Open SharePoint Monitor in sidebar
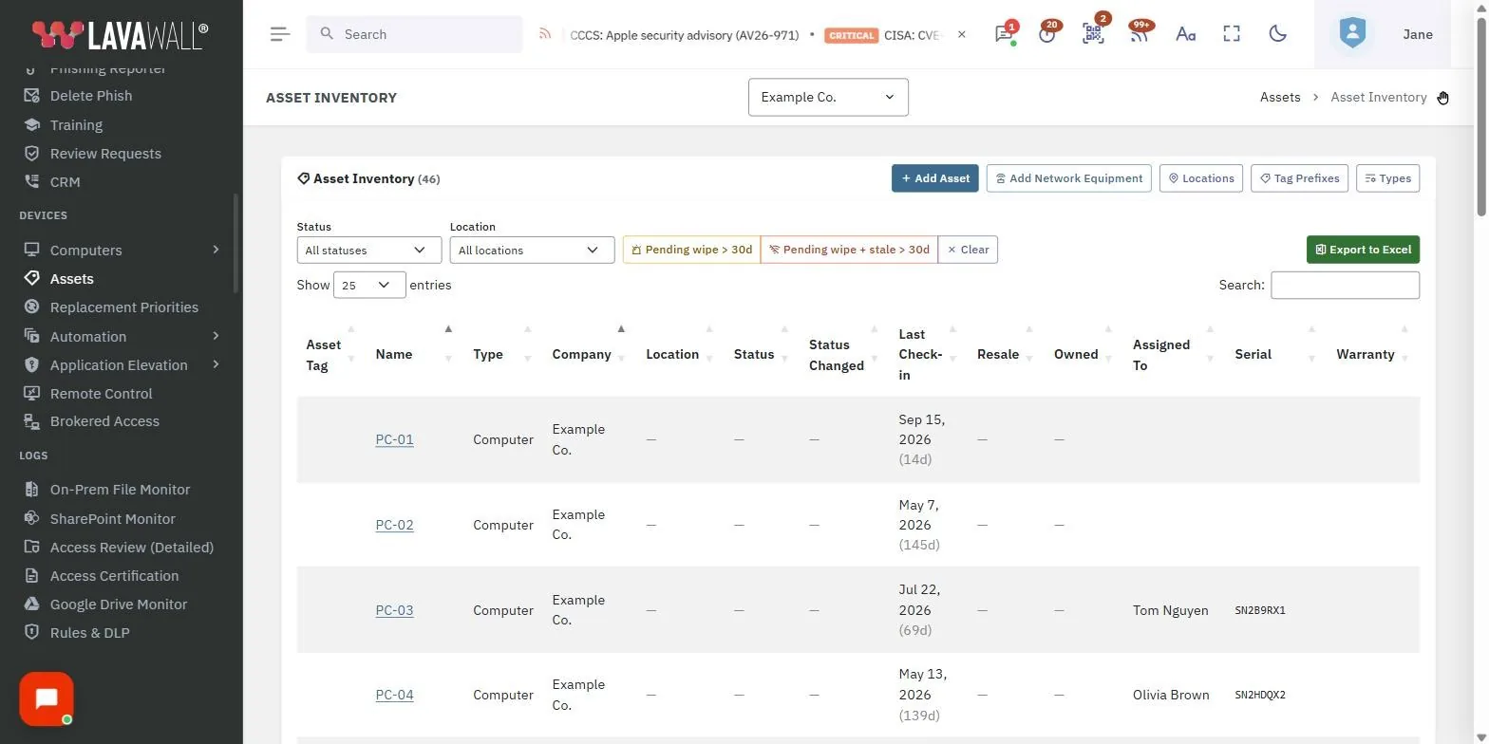Viewport: 1489px width, 744px height. tap(112, 519)
